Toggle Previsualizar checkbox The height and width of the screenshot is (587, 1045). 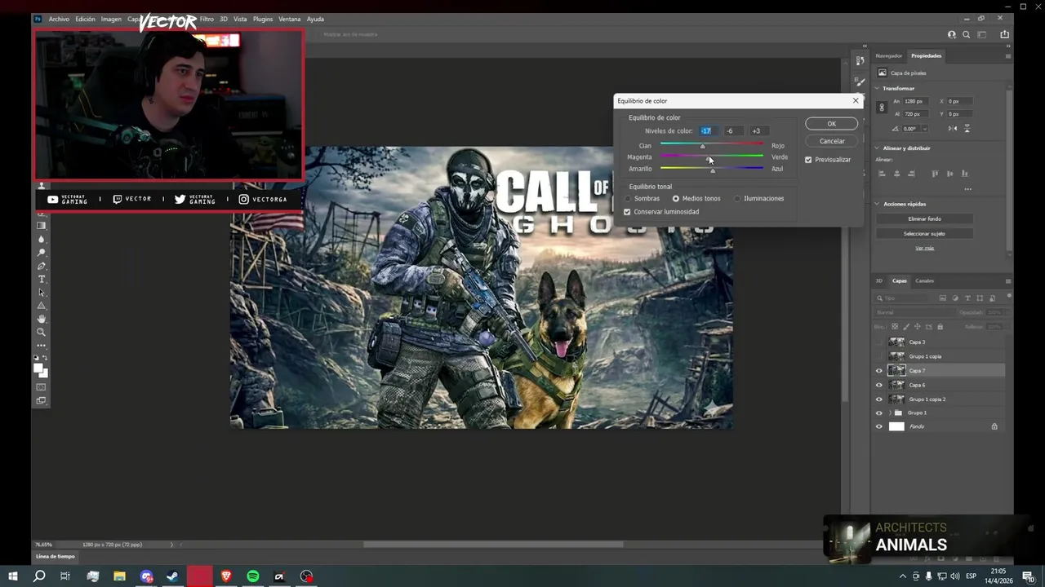808,160
